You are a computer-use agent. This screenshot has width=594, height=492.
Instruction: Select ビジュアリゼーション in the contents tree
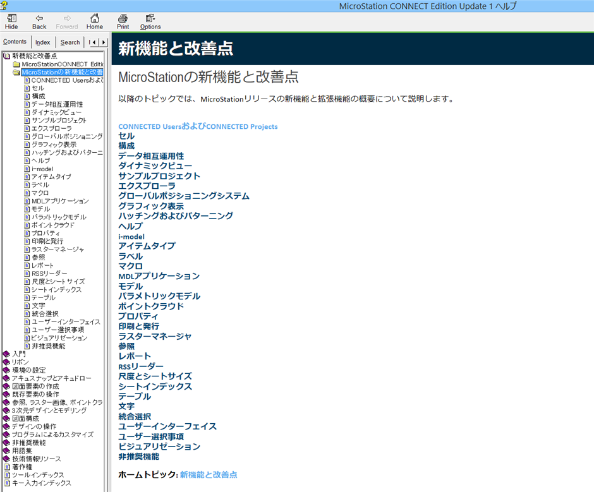click(59, 338)
